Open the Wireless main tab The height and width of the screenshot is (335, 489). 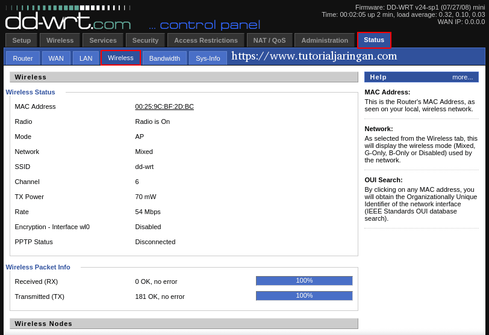[x=60, y=40]
